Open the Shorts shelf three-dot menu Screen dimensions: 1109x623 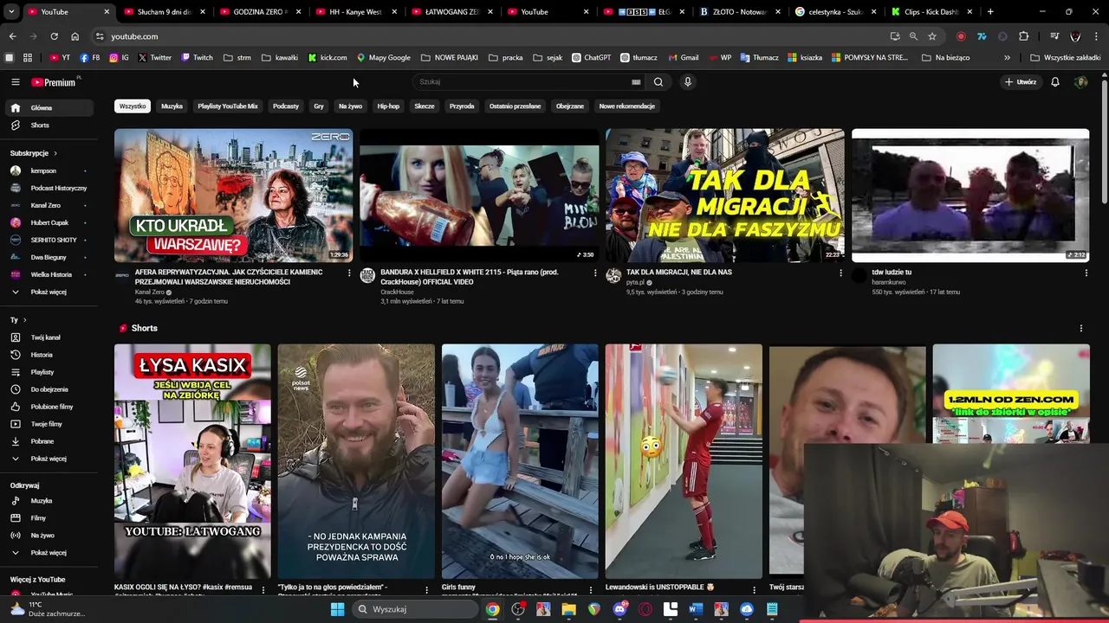(1081, 328)
